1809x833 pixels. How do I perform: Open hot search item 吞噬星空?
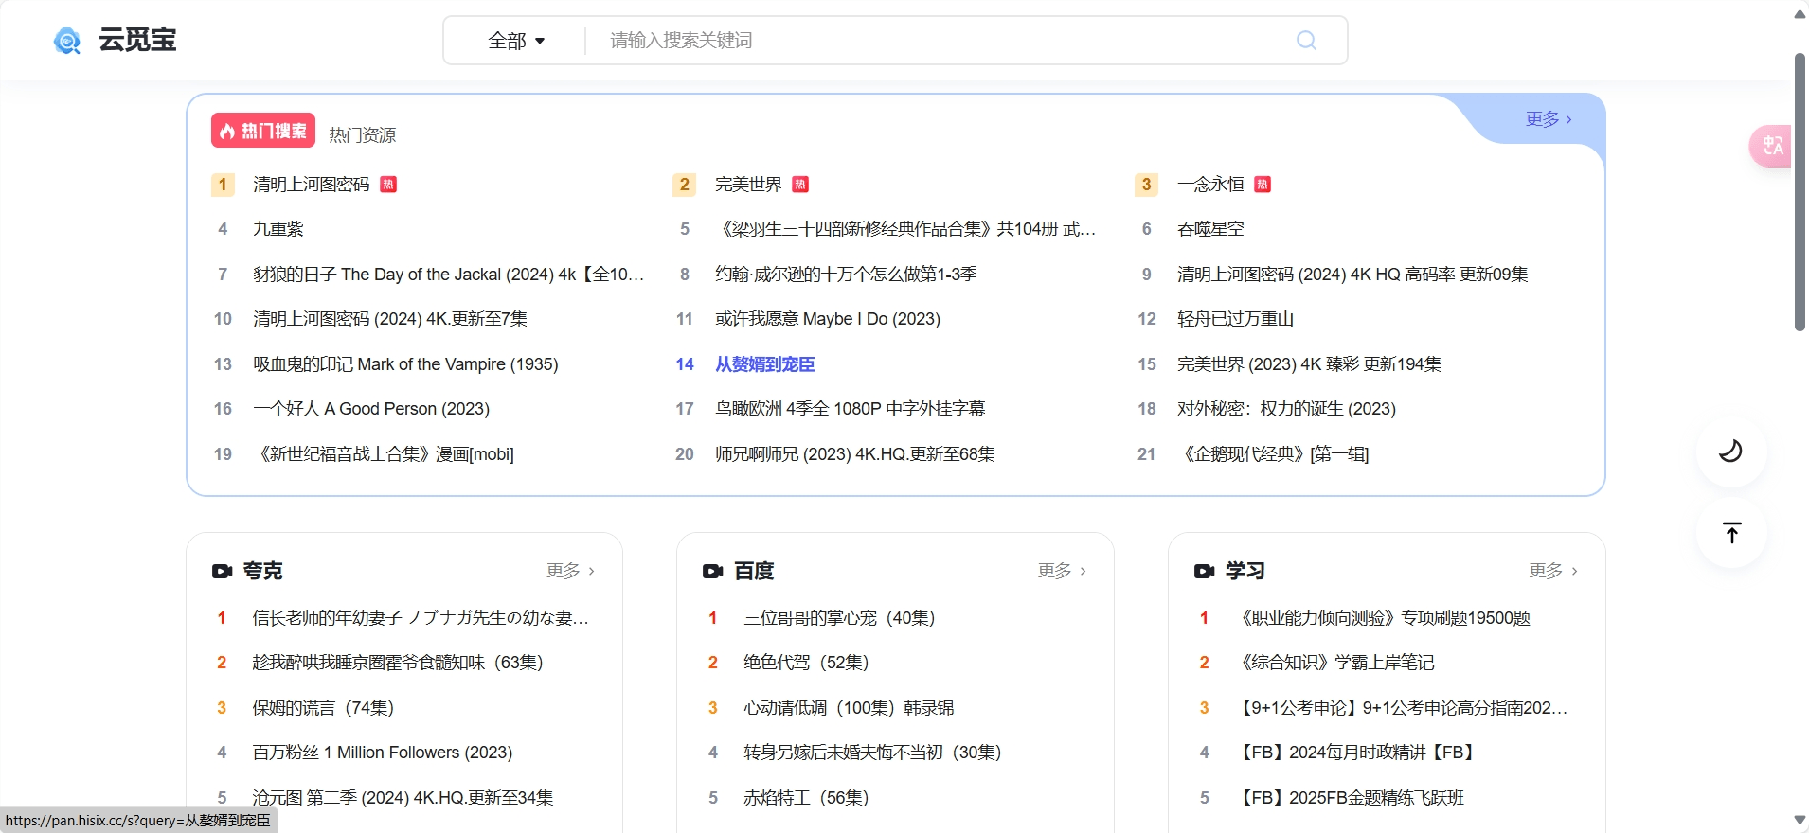[x=1210, y=229]
